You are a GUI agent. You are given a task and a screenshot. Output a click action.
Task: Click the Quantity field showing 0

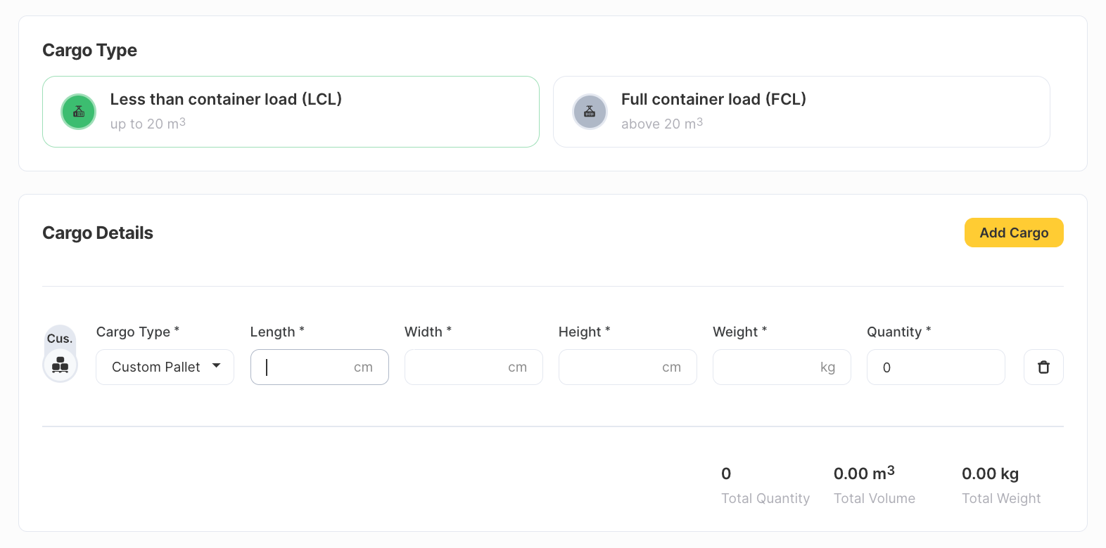(x=936, y=367)
